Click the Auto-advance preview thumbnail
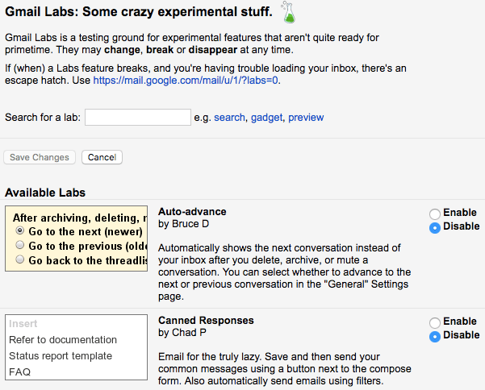485x390 pixels. coord(76,239)
